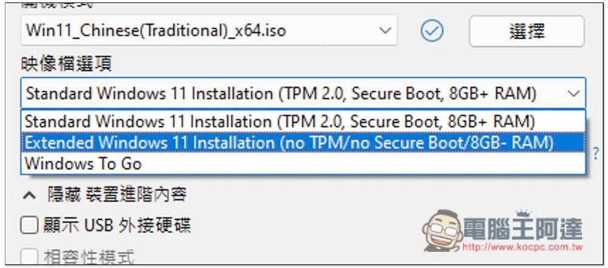Click the selected image option combo box text
Image resolution: width=608 pixels, height=268 pixels.
281,93
